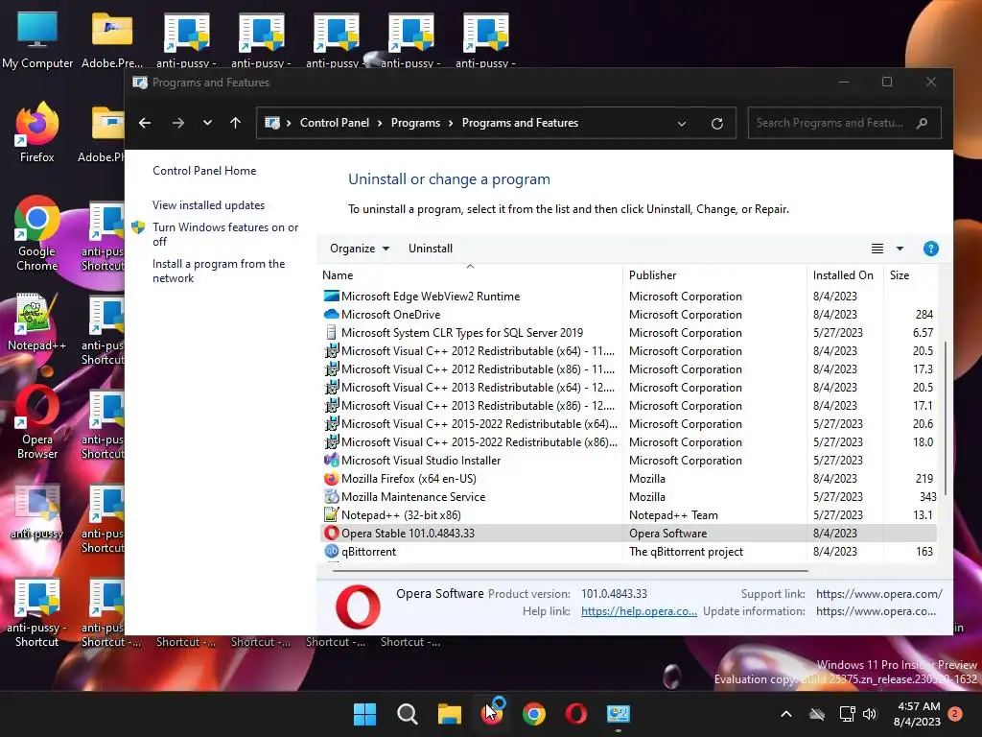Go up one folder level
The height and width of the screenshot is (737, 982).
[x=236, y=123]
